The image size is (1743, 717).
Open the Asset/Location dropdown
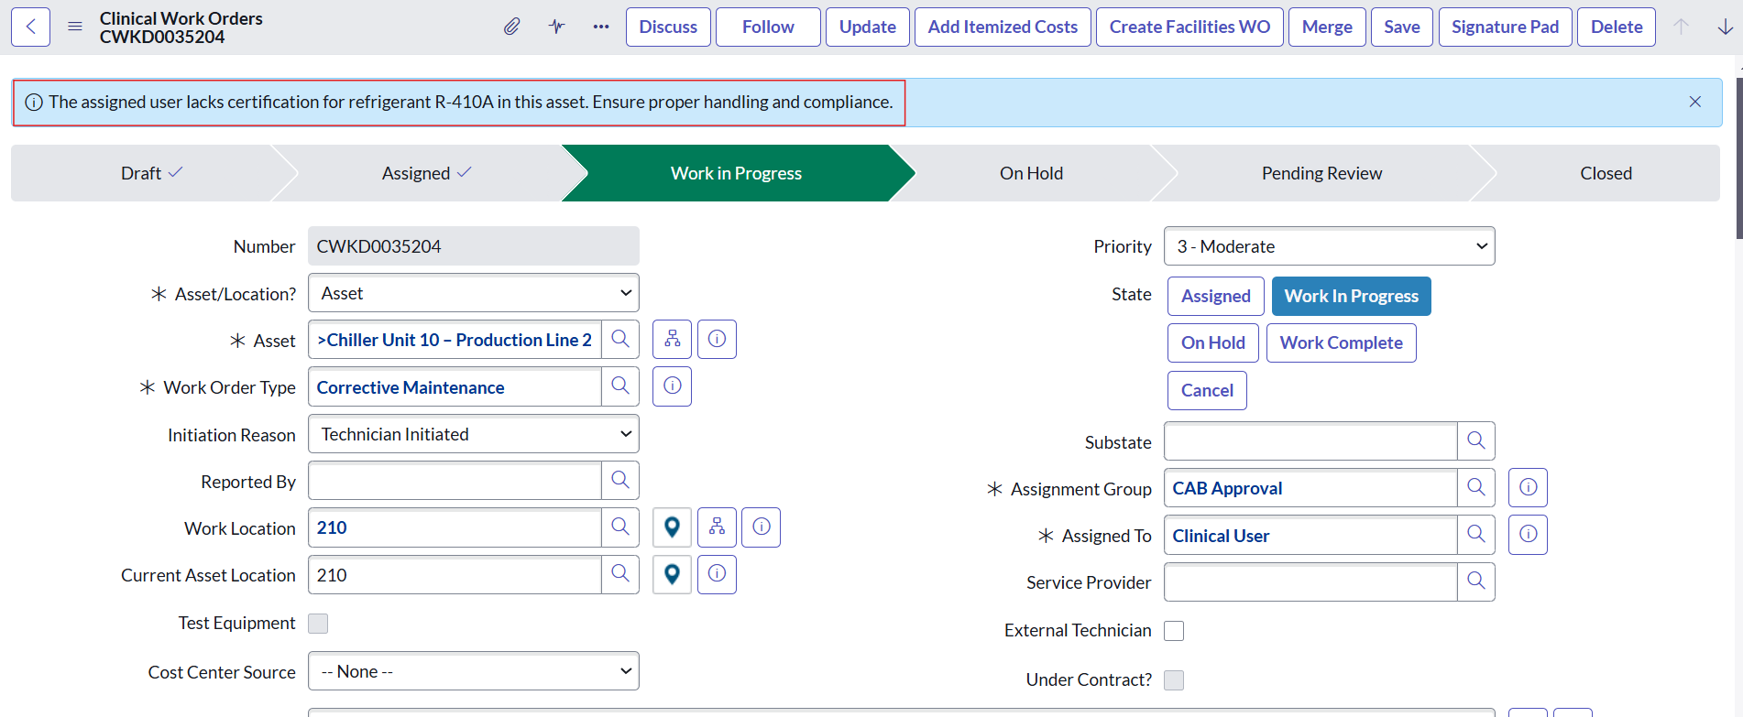(x=474, y=293)
